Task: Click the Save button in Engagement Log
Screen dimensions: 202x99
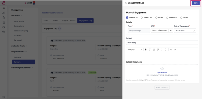Action: [196, 3]
